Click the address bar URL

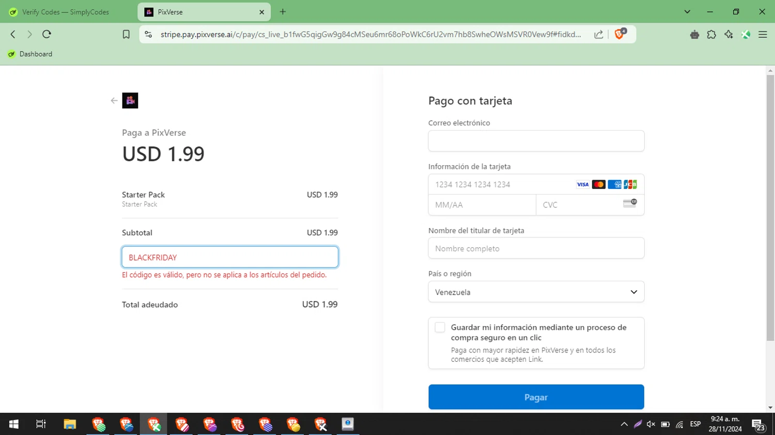click(370, 35)
